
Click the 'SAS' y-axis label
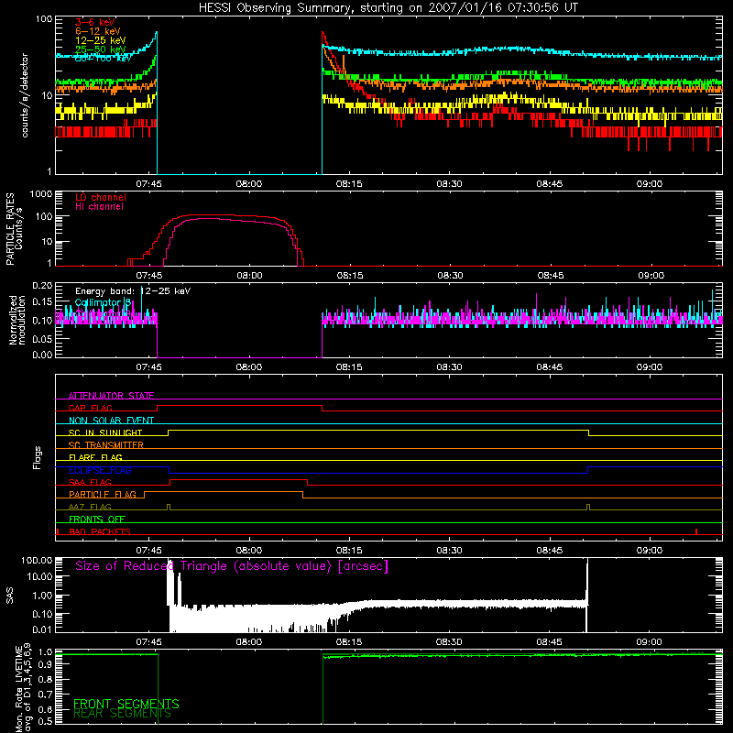coord(10,596)
